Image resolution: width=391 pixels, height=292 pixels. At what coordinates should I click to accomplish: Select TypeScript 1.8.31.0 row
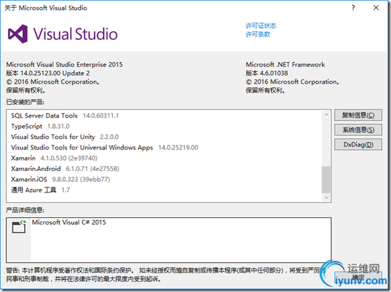[x=164, y=126]
